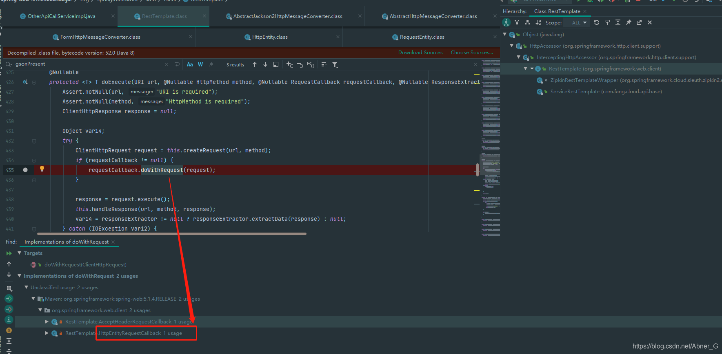This screenshot has height=354, width=722.
Task: Go to previous search occurrence
Action: tap(255, 64)
